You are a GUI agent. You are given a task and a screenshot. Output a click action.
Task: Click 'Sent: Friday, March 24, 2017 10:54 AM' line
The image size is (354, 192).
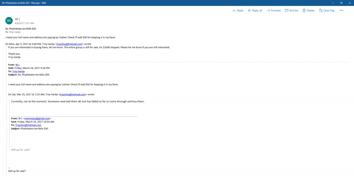(x=32, y=122)
